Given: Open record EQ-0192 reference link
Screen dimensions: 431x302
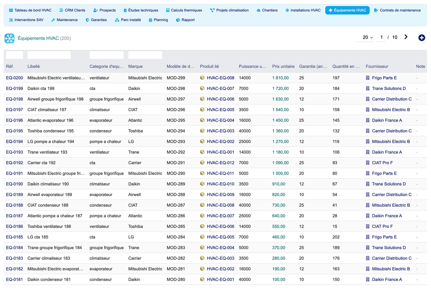Looking at the screenshot, I should point(14,163).
